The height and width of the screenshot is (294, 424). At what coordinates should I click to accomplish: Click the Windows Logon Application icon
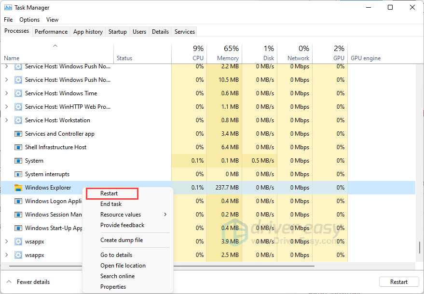tap(18, 201)
